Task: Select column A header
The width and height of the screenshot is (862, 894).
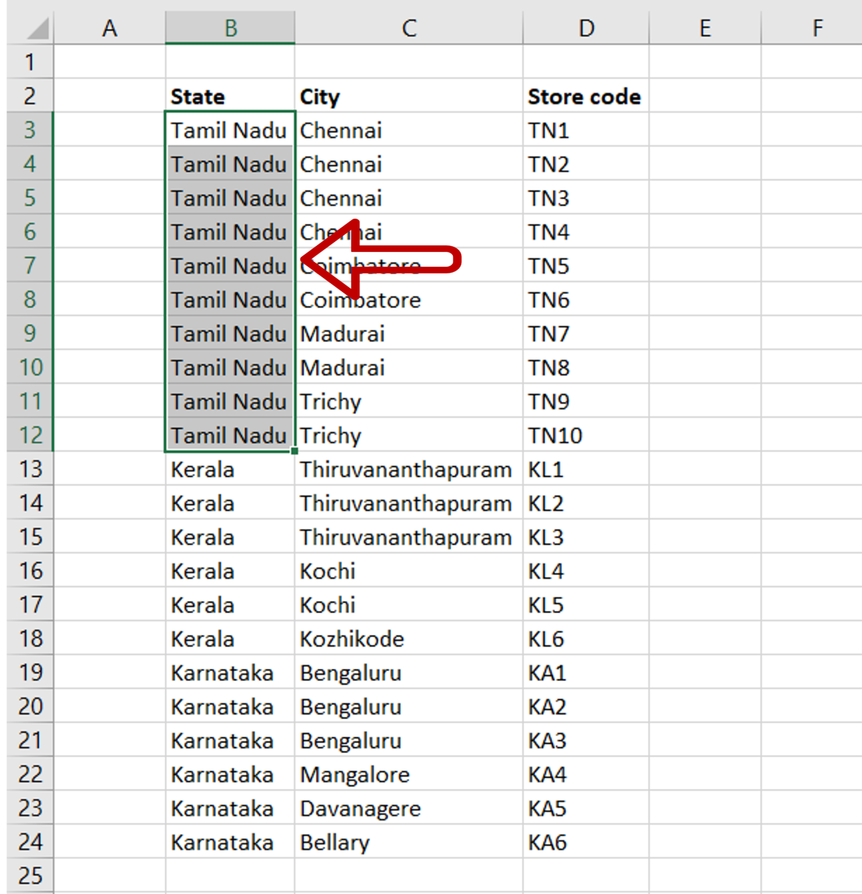Action: [x=109, y=28]
